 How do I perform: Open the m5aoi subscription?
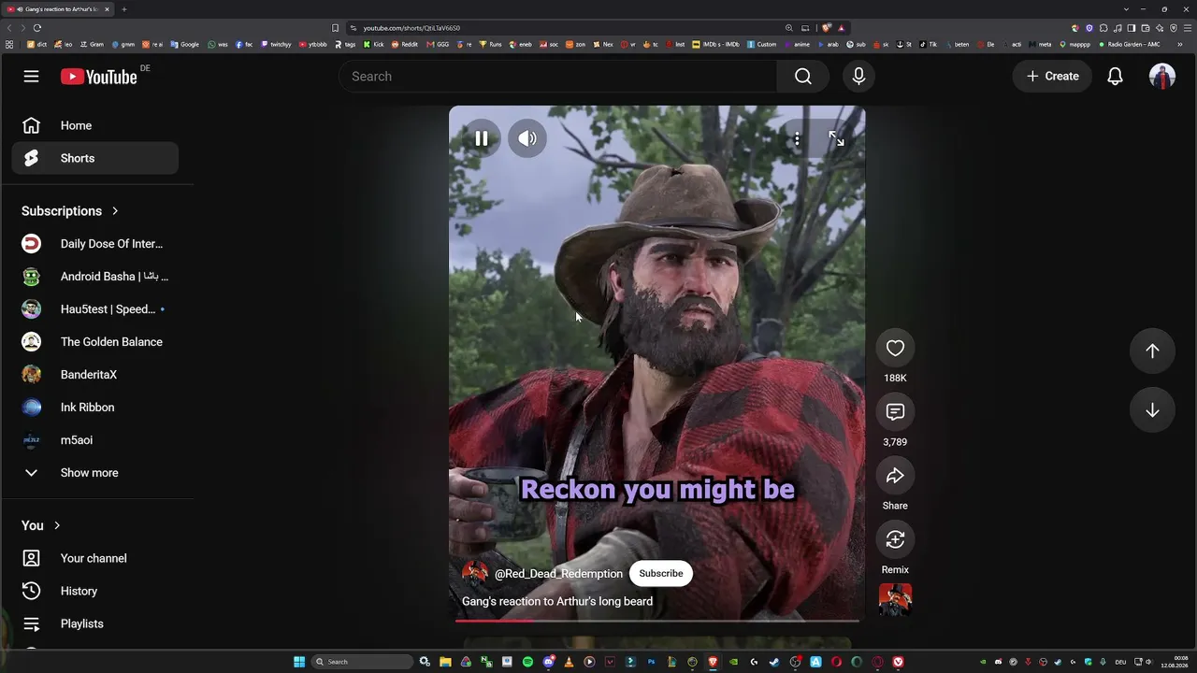click(x=95, y=440)
